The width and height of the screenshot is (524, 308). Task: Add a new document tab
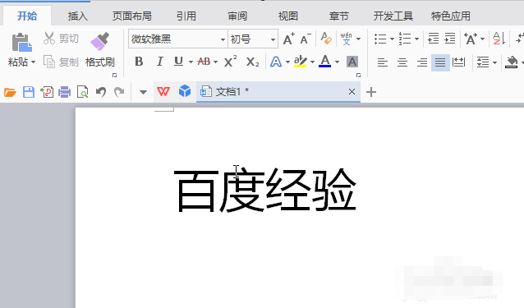click(x=371, y=92)
